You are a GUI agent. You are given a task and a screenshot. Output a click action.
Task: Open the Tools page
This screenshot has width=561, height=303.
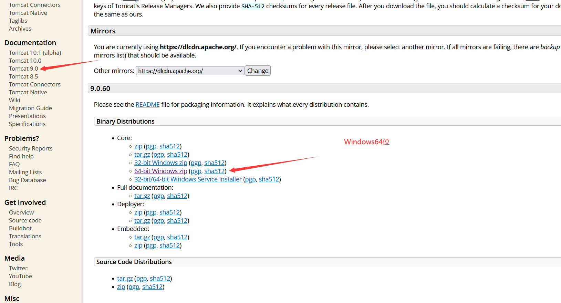16,244
